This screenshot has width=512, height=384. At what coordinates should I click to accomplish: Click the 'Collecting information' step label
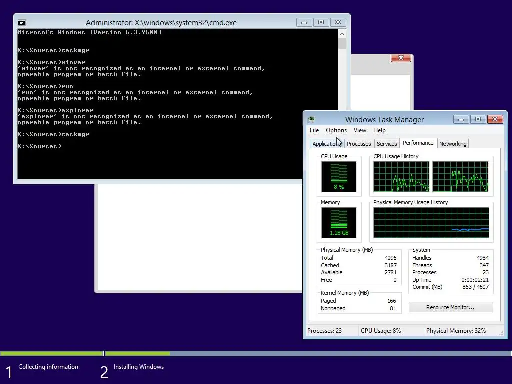point(48,367)
